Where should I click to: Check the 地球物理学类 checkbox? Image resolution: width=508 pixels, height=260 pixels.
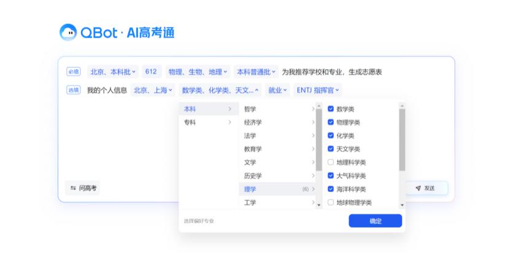point(331,202)
